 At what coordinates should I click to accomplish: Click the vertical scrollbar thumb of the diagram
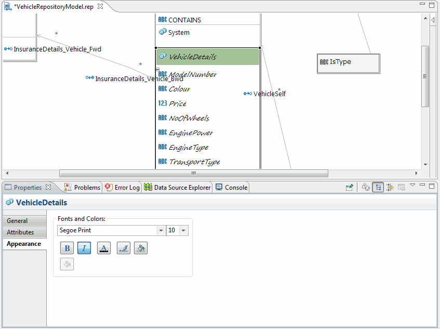pos(425,76)
